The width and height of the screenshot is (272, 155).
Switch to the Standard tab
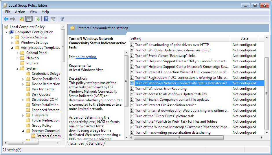click(x=95, y=143)
